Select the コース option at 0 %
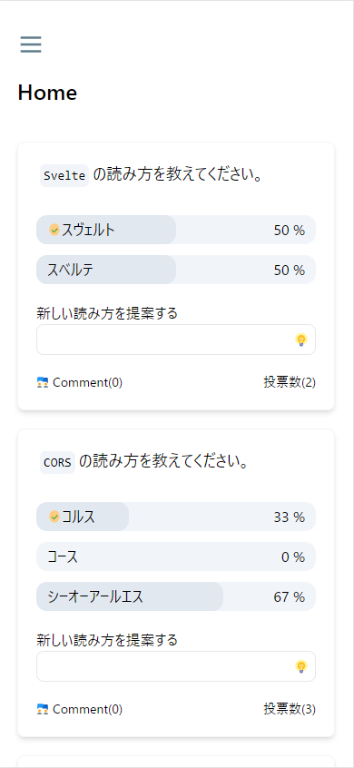Image resolution: width=354 pixels, height=768 pixels. [x=176, y=556]
